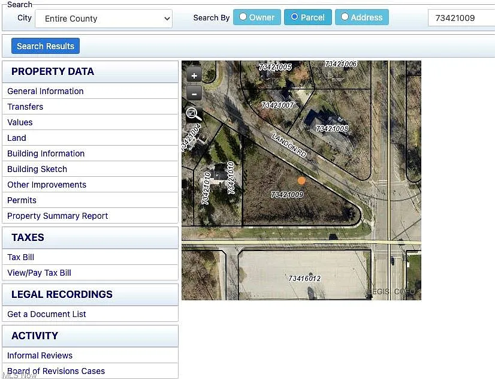Click the orange parcel marker dot
Screen dimensions: 495x380
click(x=301, y=180)
